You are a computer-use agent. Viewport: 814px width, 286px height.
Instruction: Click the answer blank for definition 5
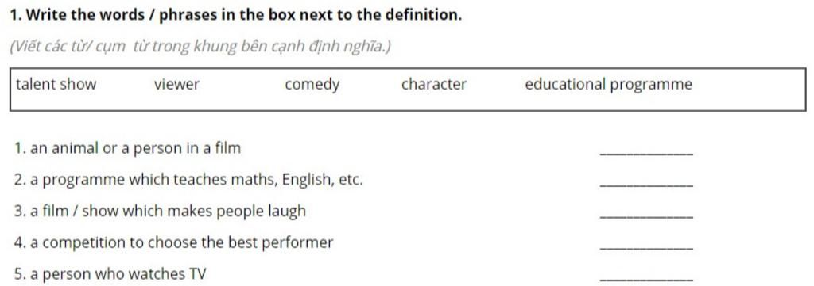click(645, 280)
